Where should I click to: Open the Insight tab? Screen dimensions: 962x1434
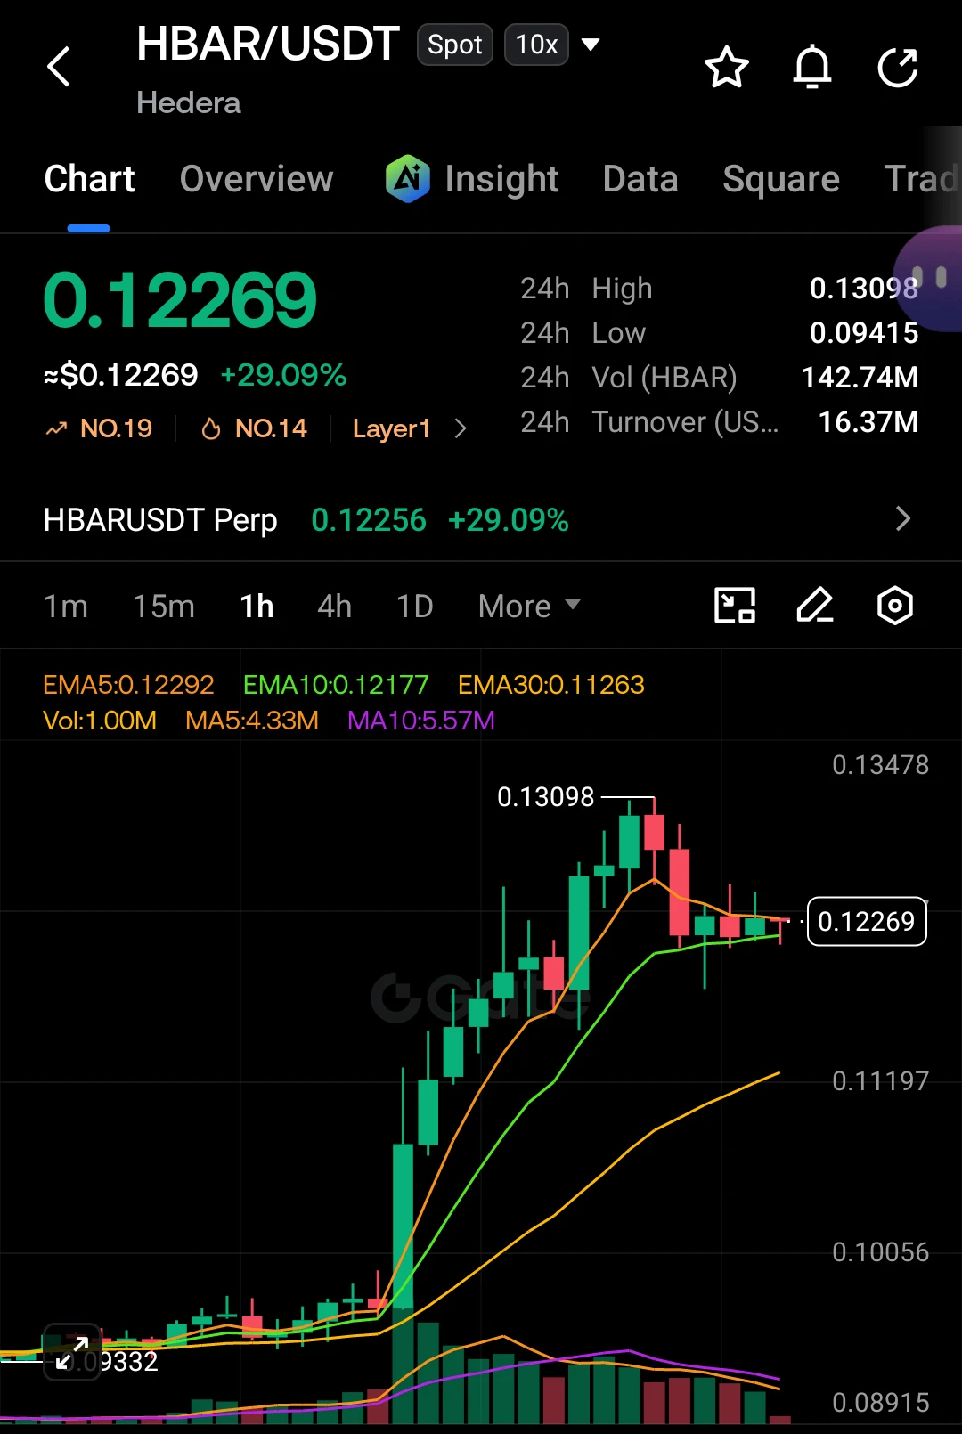point(501,179)
